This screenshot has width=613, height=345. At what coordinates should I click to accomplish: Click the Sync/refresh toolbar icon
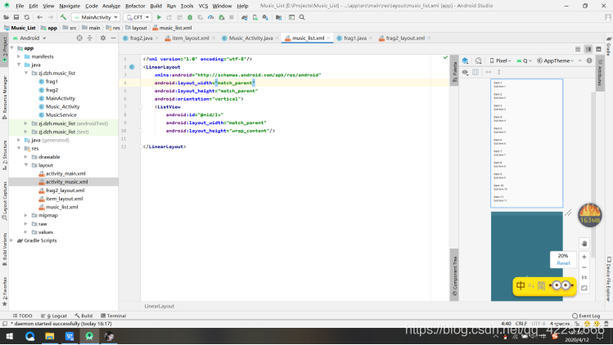coord(29,17)
